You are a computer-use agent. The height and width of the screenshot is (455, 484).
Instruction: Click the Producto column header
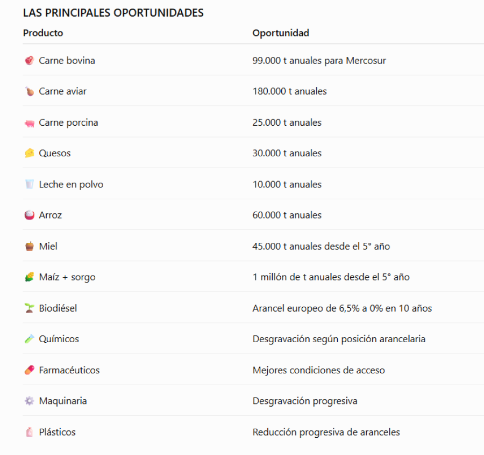pyautogui.click(x=43, y=33)
